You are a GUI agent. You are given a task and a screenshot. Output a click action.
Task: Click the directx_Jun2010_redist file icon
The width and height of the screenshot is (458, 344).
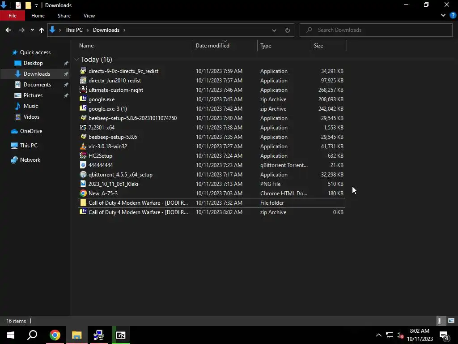click(x=83, y=80)
